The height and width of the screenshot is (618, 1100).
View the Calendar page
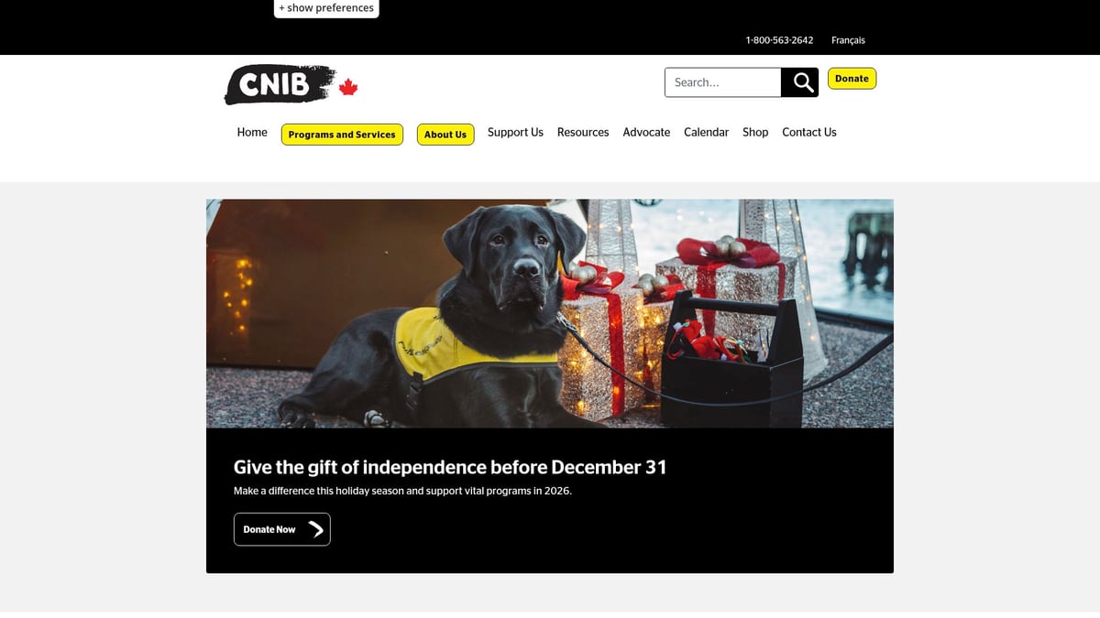[x=706, y=132]
